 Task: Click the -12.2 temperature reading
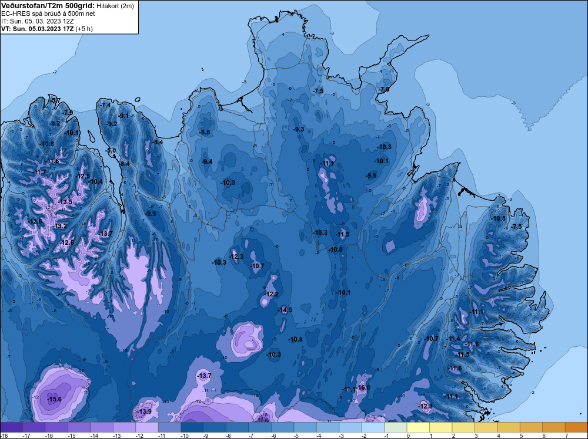pyautogui.click(x=272, y=294)
